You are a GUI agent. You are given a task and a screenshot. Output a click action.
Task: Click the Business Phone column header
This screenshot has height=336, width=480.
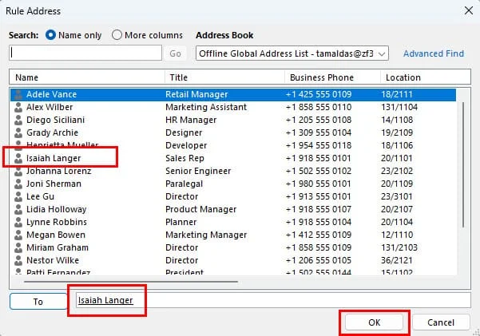pyautogui.click(x=333, y=77)
